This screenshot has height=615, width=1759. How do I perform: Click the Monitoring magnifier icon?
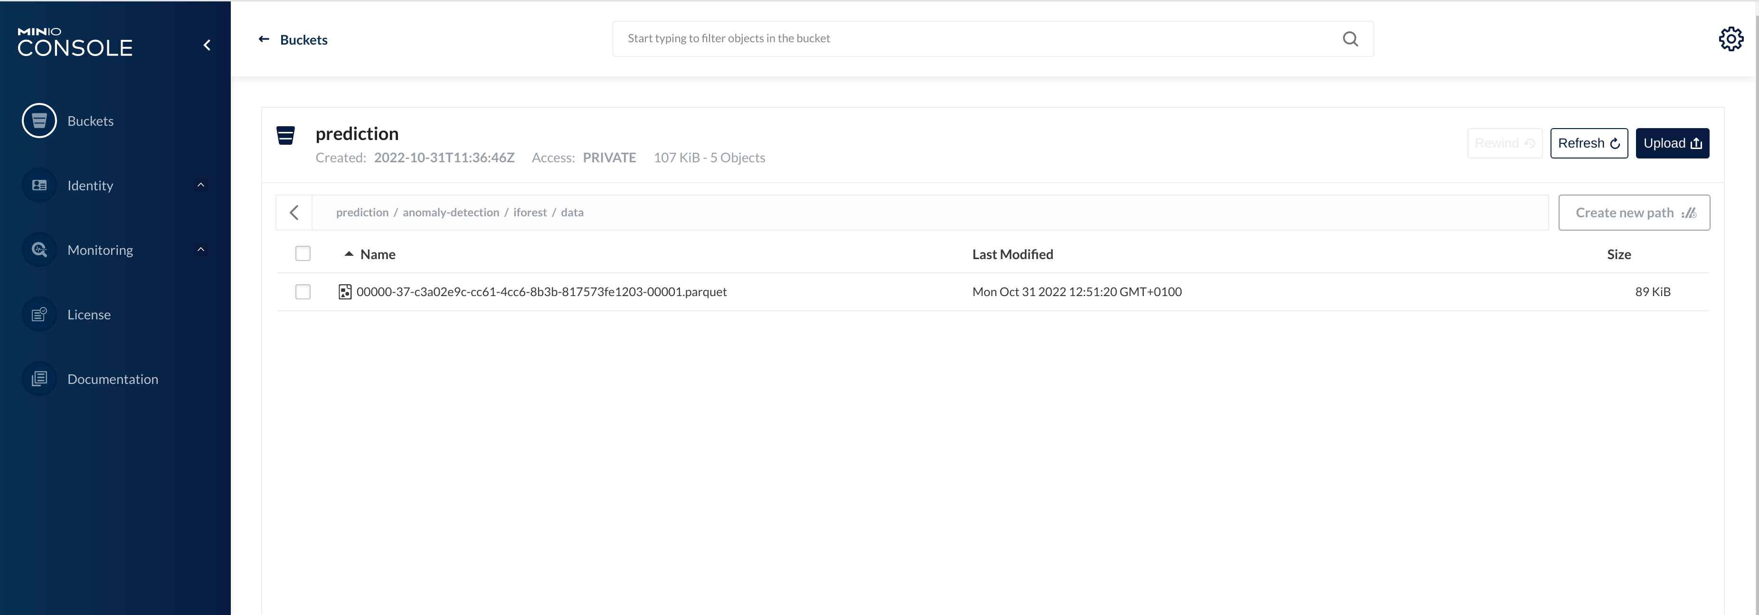(39, 250)
